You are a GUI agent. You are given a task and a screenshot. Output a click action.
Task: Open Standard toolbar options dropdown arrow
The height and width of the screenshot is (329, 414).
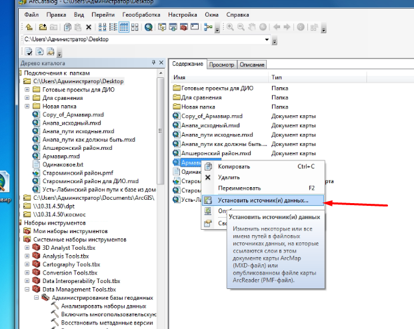click(x=217, y=29)
